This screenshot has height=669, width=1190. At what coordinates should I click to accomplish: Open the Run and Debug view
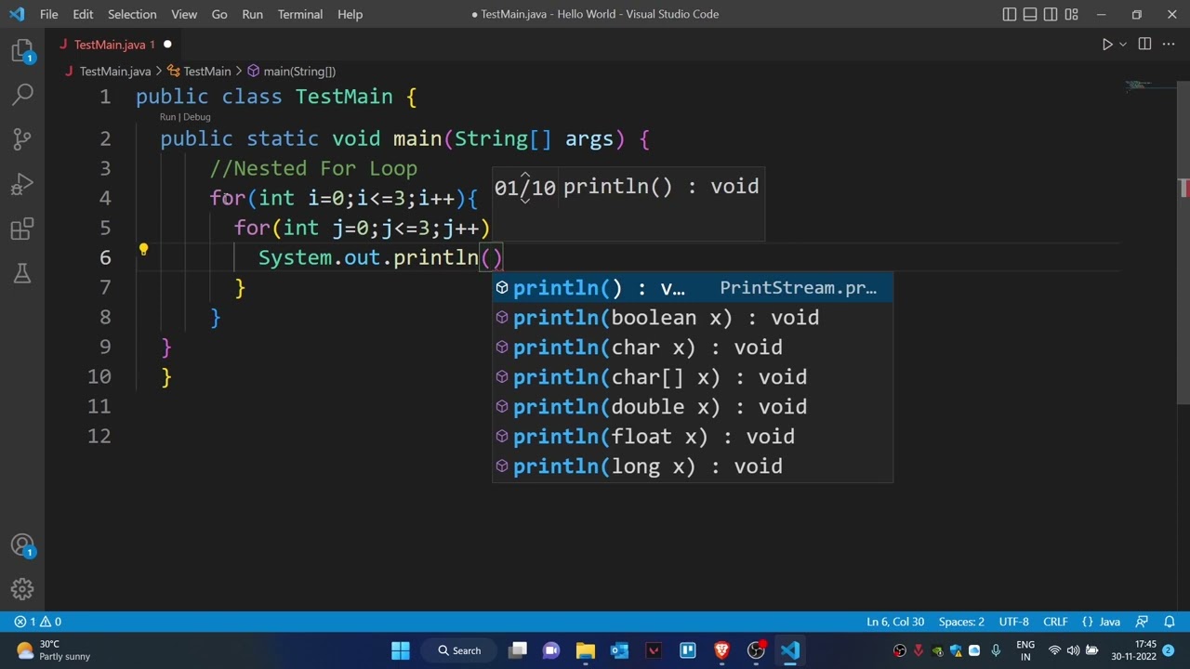click(x=22, y=184)
